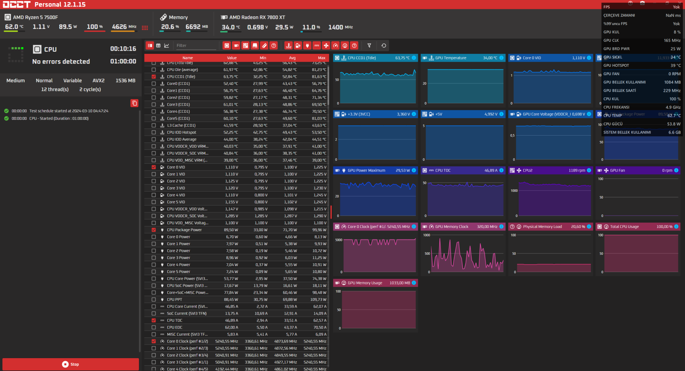Click the Memory header label
Viewport: 685px width, 371px height.
(178, 17)
